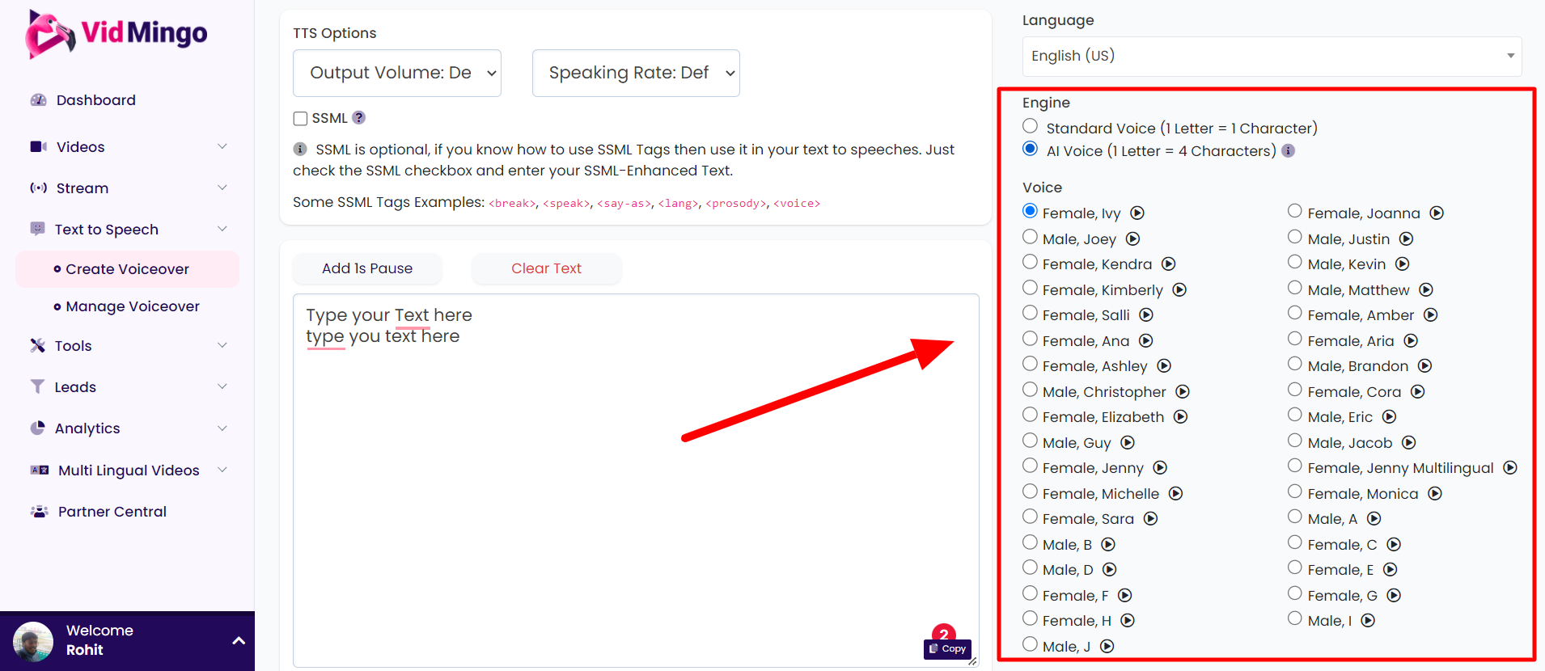Preview the Male, Justin voice
This screenshot has width=1545, height=671.
click(x=1407, y=239)
